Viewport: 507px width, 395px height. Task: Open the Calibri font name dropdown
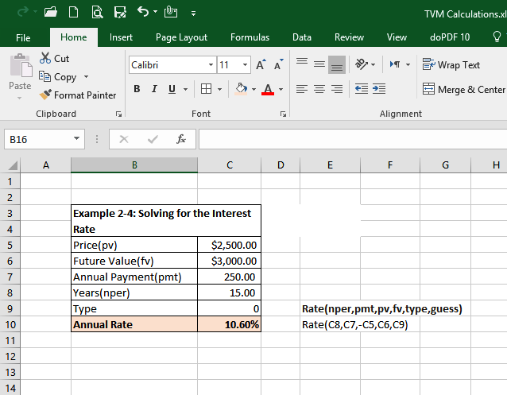click(x=211, y=64)
